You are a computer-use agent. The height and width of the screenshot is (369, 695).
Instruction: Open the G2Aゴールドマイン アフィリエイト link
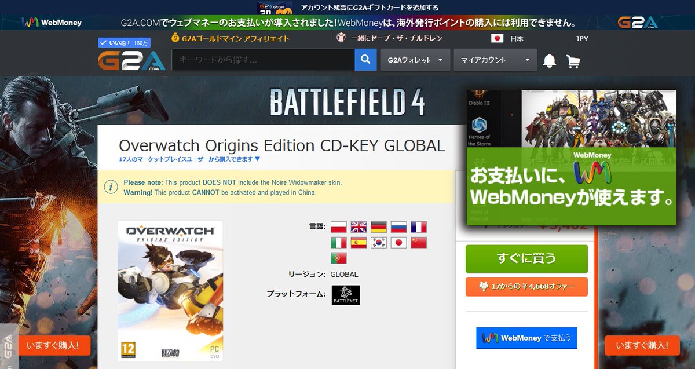point(235,39)
